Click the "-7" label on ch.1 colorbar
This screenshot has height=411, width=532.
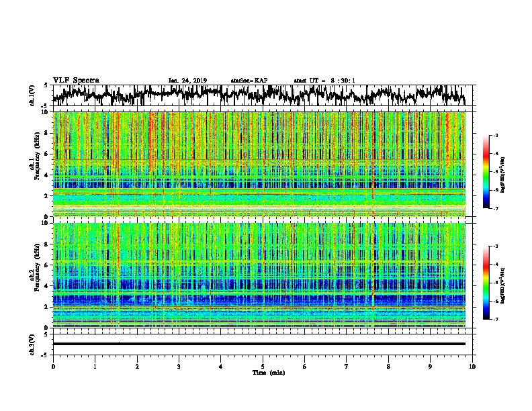pos(496,208)
